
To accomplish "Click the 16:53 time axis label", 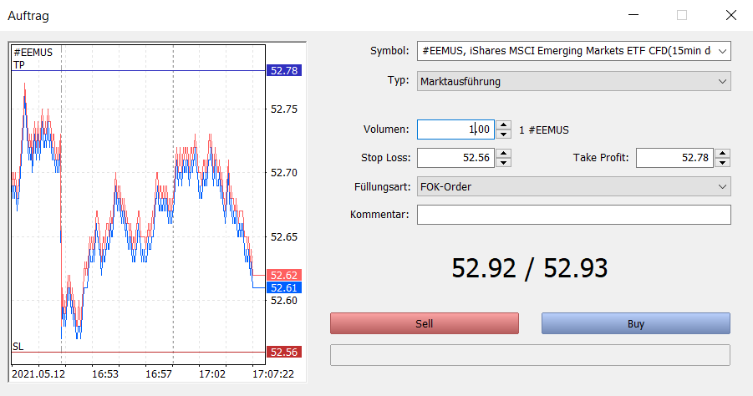I will pos(105,374).
